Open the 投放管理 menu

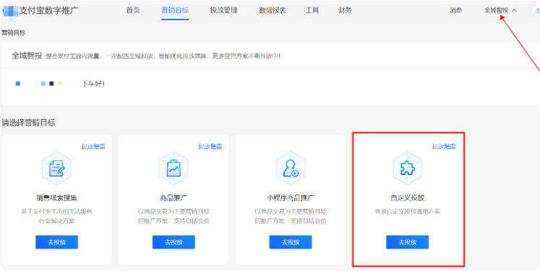pyautogui.click(x=224, y=10)
